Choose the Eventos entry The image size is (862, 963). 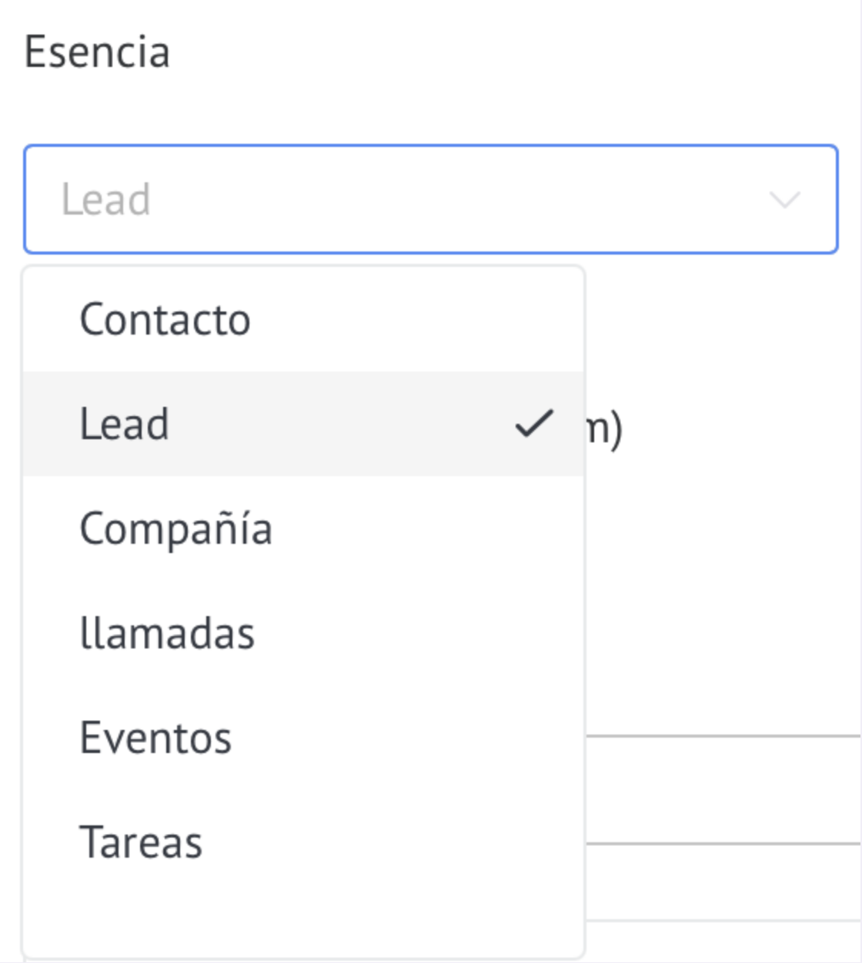pyautogui.click(x=303, y=738)
